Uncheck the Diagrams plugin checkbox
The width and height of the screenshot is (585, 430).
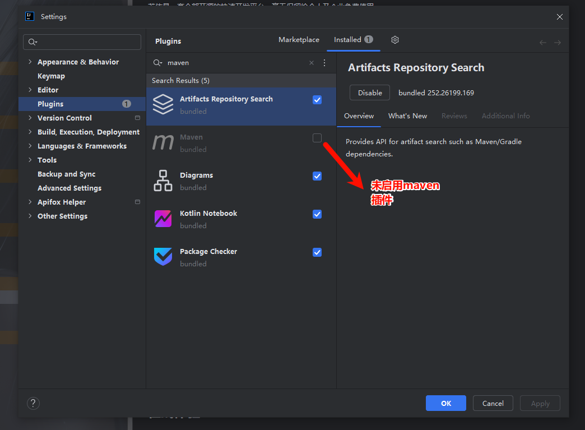(x=317, y=176)
